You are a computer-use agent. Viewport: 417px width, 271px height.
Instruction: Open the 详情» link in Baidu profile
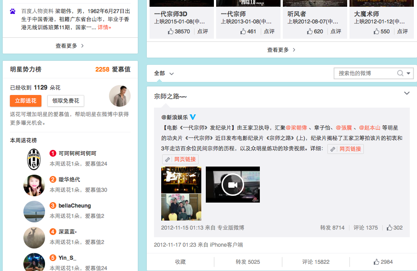tap(104, 27)
